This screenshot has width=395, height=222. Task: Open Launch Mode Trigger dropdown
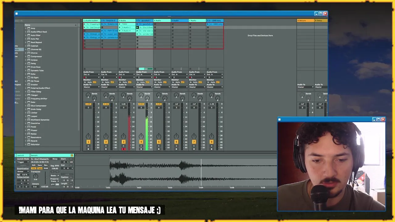(x=23, y=162)
